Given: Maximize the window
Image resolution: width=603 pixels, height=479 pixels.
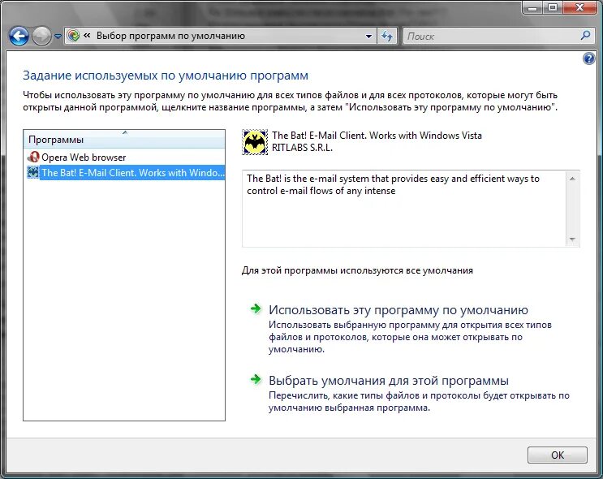Looking at the screenshot, I should (553, 7).
